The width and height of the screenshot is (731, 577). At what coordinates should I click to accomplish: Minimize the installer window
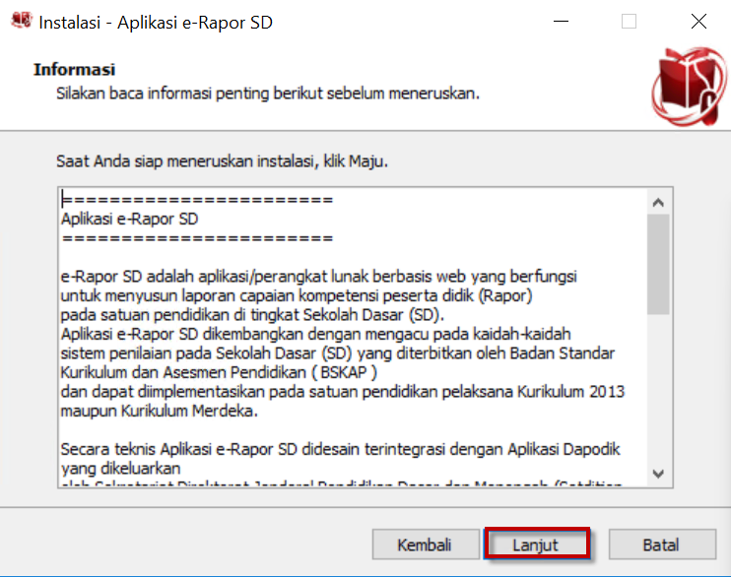pos(561,22)
